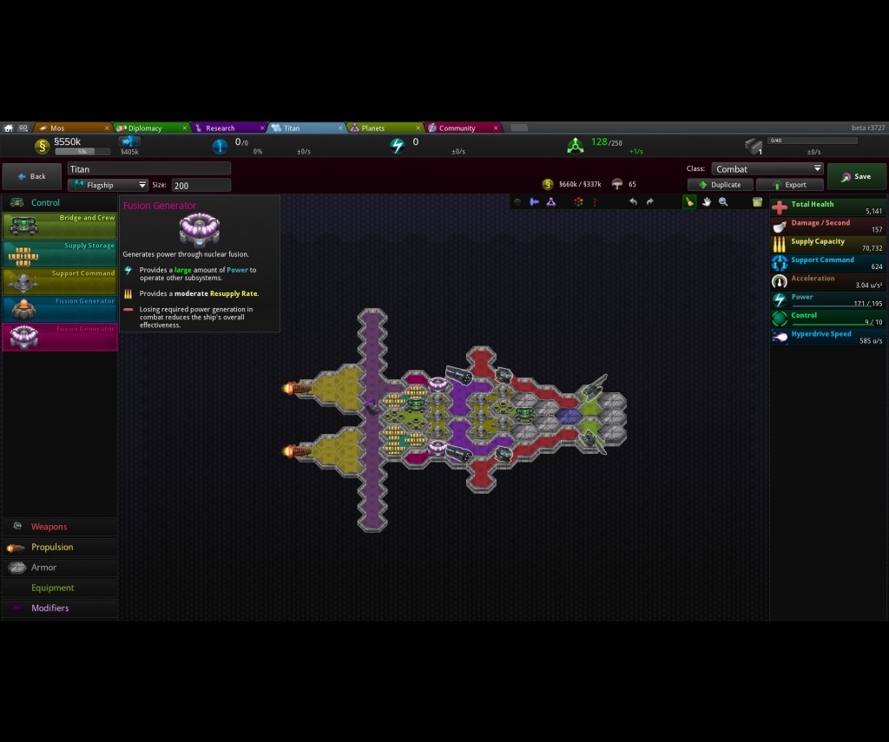Expand the Propulsion category
The image size is (889, 742).
(52, 548)
